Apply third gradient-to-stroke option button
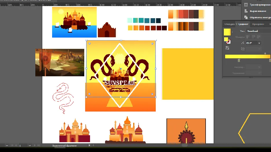The image size is (271, 152). 259,37
